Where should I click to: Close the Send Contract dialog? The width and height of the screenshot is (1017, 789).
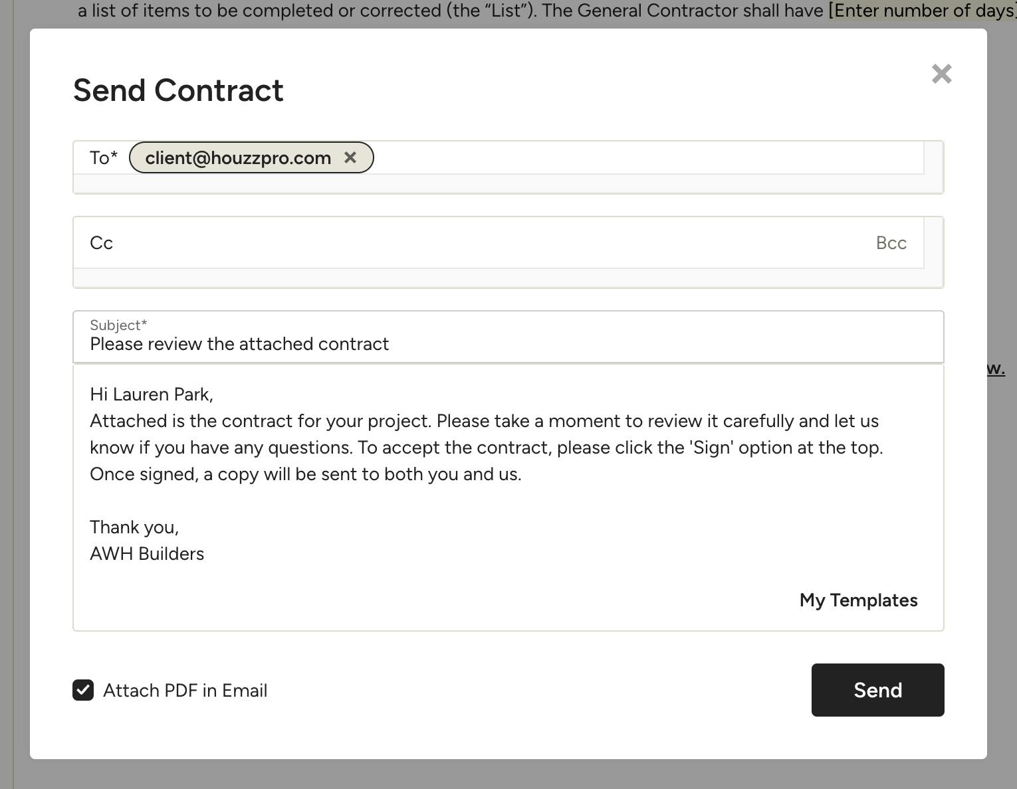coord(941,74)
